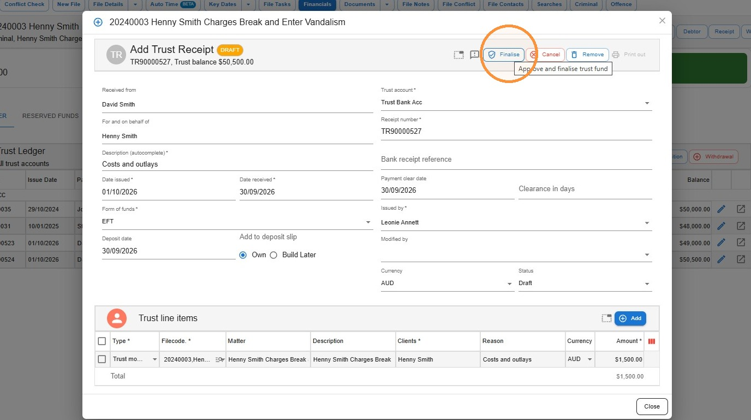This screenshot has height=420, width=751.
Task: Add a new trust line item
Action: point(630,318)
